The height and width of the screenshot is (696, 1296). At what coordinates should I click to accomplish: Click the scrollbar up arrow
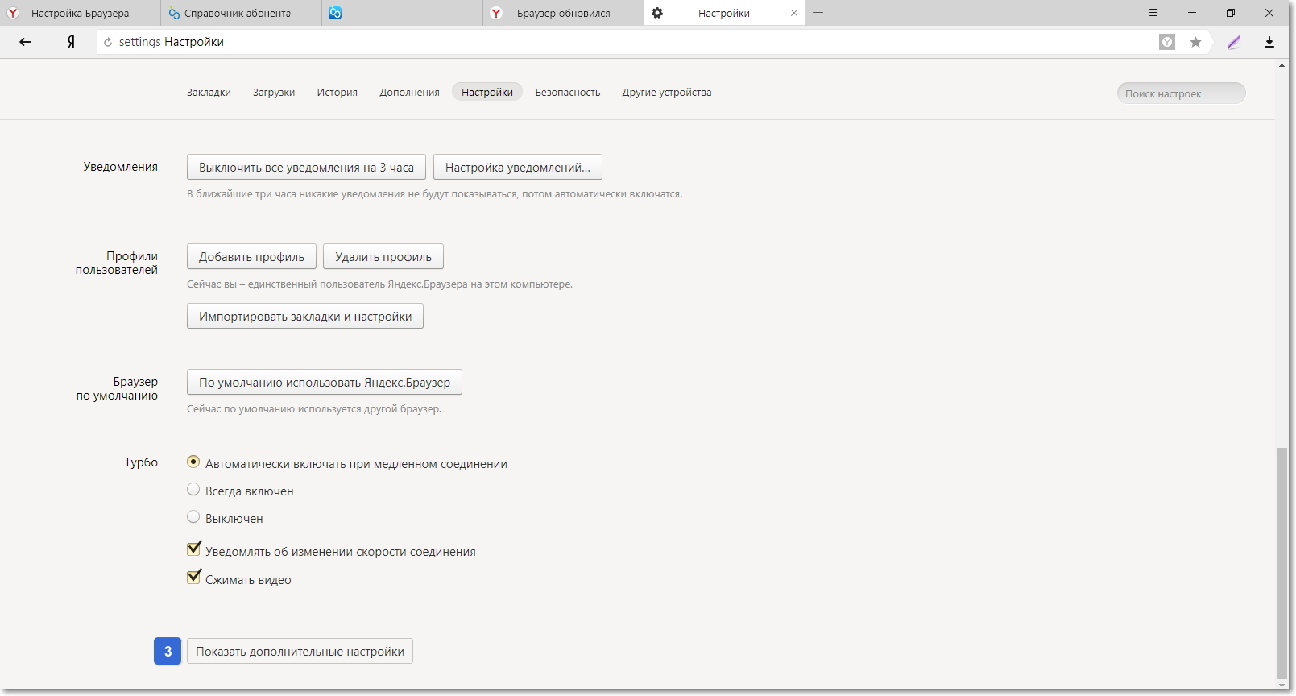(x=1282, y=65)
